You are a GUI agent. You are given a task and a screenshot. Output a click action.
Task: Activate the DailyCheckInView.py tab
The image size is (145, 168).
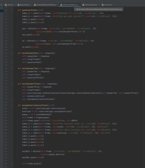click(70, 5)
